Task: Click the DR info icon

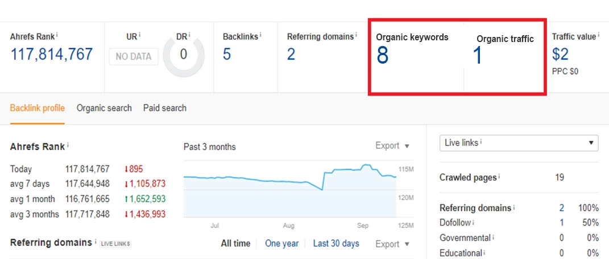Action: [x=189, y=35]
